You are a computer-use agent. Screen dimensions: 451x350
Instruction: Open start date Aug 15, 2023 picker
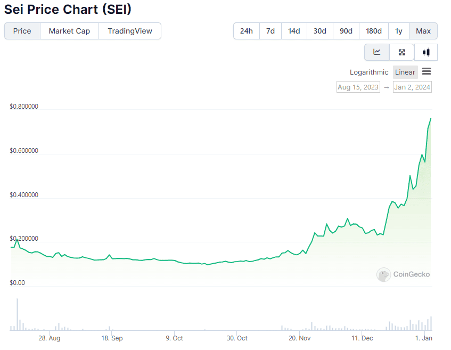coord(358,87)
